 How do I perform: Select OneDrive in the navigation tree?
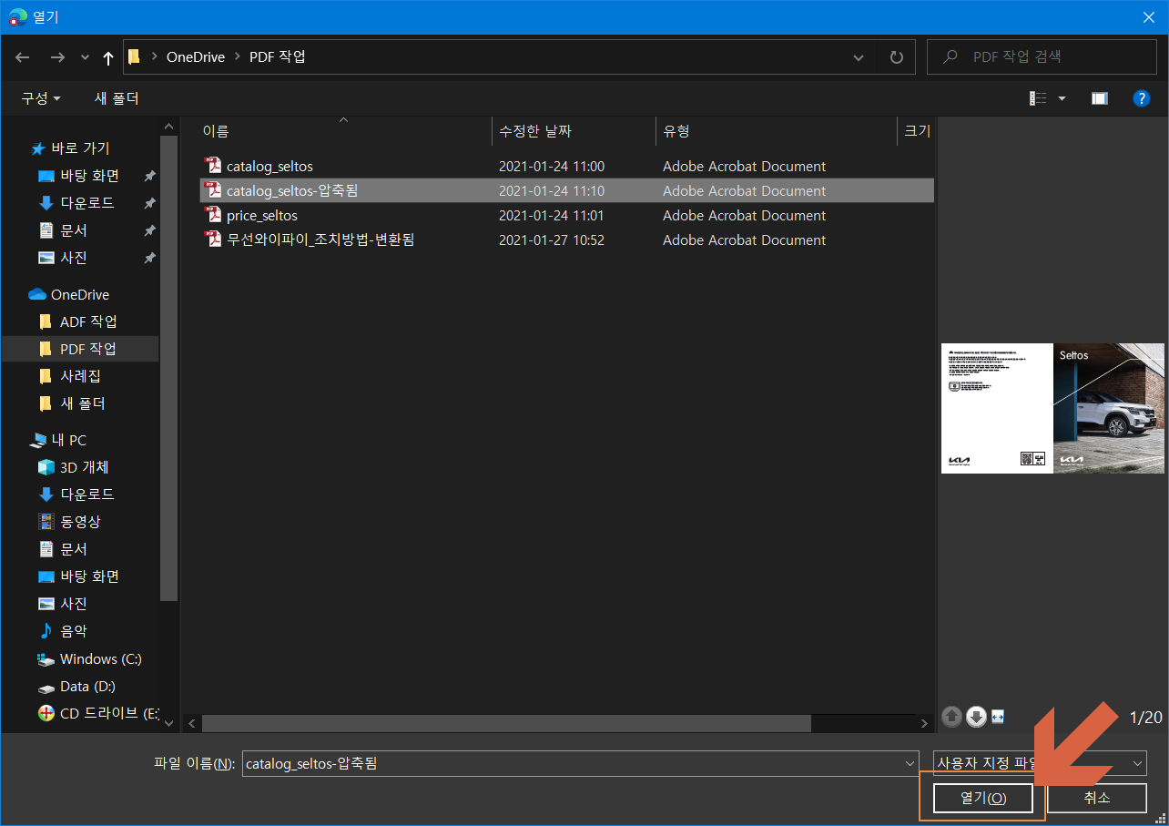click(79, 294)
